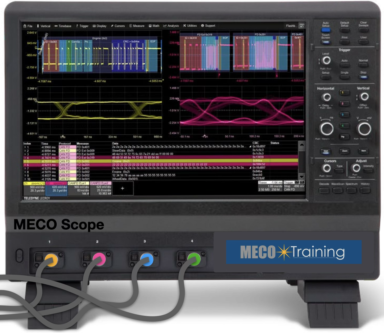Screen dimensions: 384x333
Task: Open the File menu
Action: pos(28,26)
